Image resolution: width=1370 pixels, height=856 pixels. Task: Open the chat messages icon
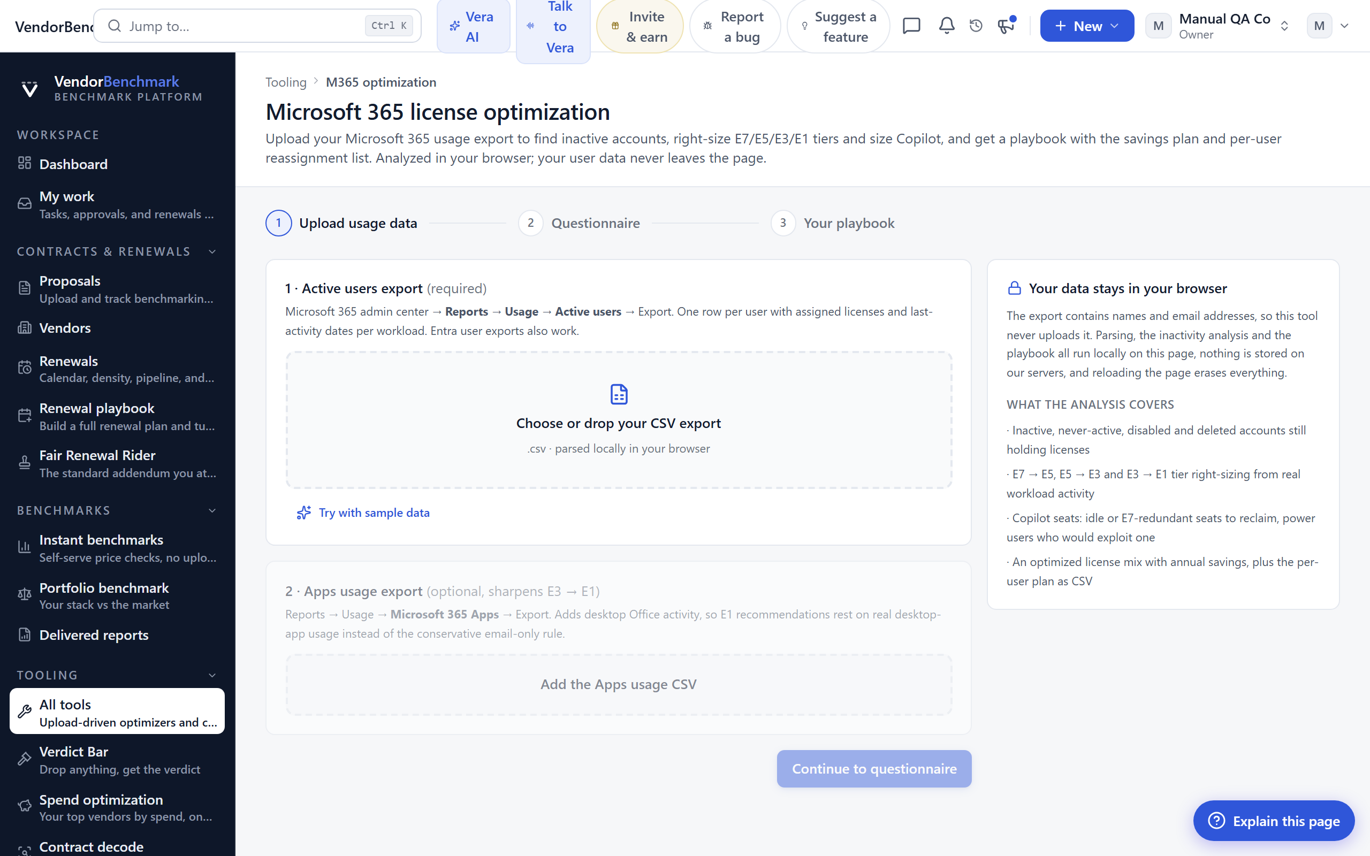(x=911, y=26)
